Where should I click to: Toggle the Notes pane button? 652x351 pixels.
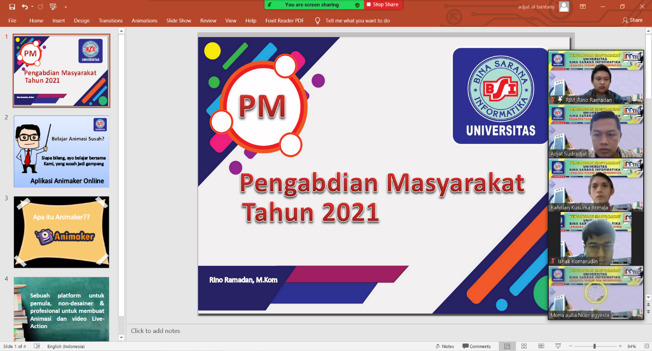pyautogui.click(x=445, y=346)
